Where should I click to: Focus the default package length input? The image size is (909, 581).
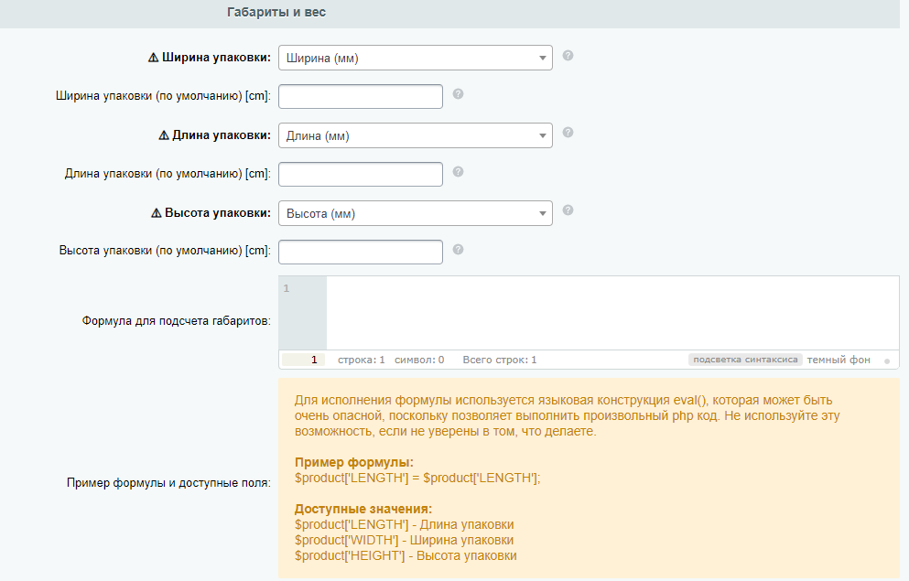click(361, 174)
